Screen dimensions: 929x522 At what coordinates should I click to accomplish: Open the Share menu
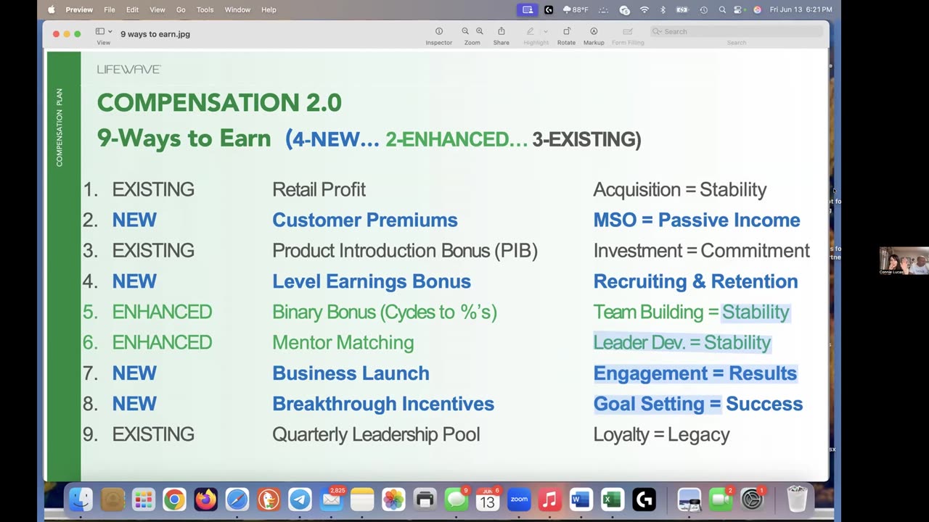click(x=501, y=32)
